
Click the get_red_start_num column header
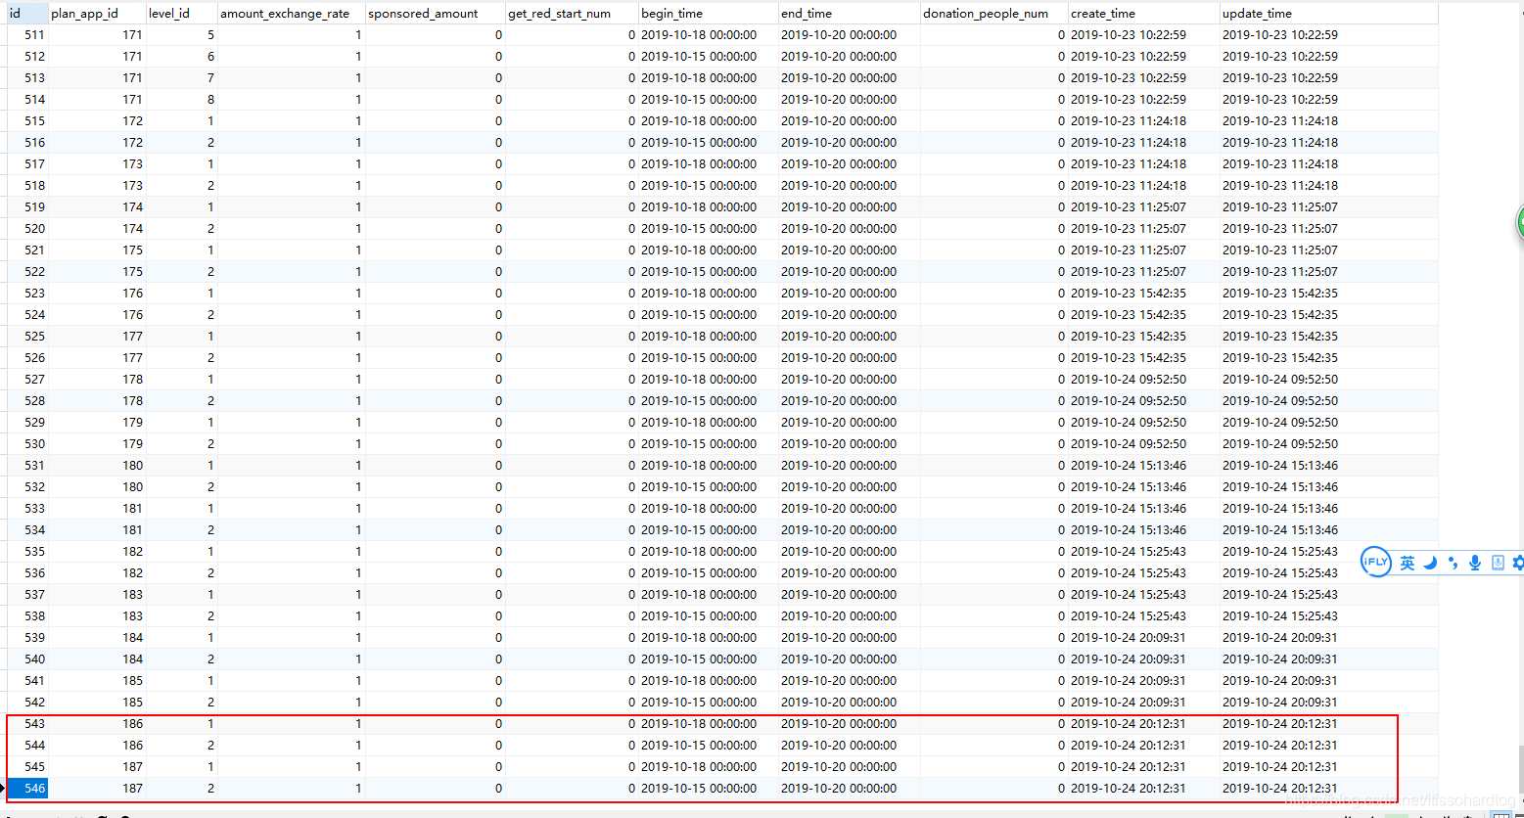pyautogui.click(x=571, y=14)
